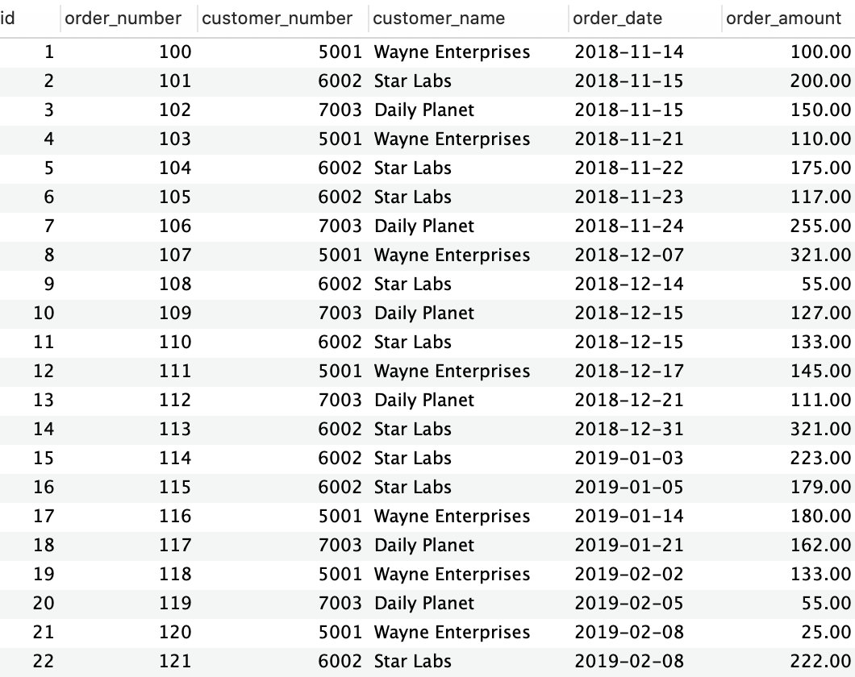Click order amount 255.00
Screen dimensions: 855x677
point(820,226)
